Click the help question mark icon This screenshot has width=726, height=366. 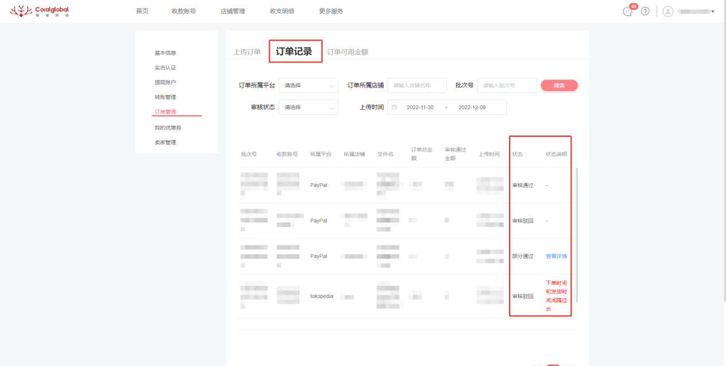pos(645,11)
